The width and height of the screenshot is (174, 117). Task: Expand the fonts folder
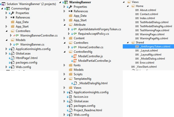pos(64,65)
